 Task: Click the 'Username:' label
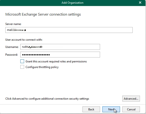pos(12,47)
